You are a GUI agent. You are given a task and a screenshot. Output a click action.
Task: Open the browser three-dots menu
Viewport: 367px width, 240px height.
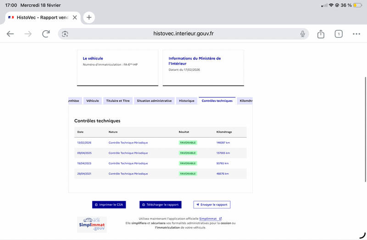point(356,34)
